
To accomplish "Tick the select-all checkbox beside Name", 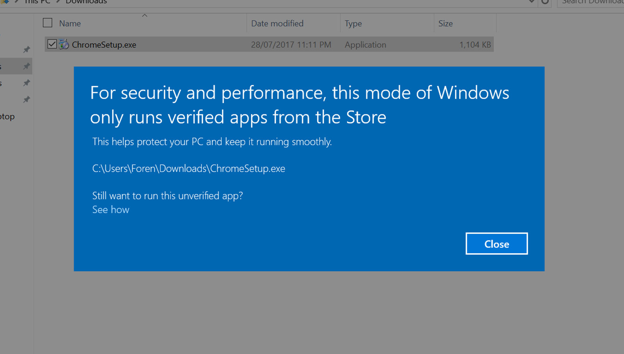I will (48, 23).
